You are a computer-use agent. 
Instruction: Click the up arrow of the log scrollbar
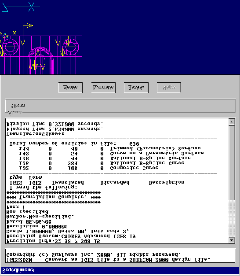pos(232,122)
